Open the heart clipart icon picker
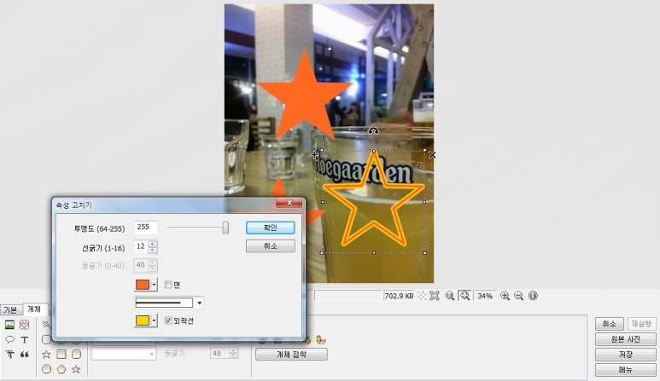 click(25, 325)
